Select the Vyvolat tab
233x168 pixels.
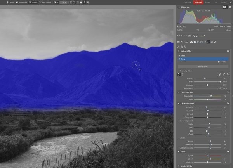pos(198,2)
